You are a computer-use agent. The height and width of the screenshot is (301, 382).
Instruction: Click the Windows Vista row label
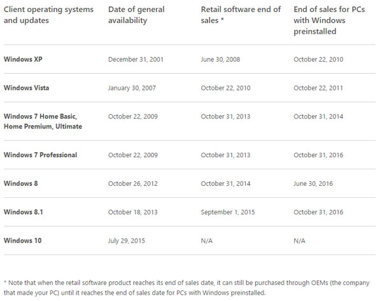25,88
